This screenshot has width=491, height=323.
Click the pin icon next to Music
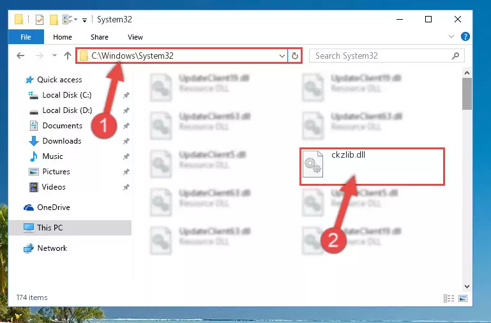pyautogui.click(x=126, y=156)
